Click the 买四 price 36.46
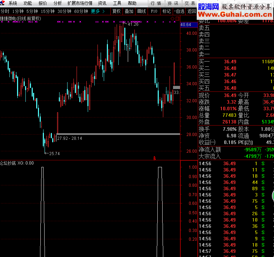Screen dimensions: 274x257 point(230,81)
